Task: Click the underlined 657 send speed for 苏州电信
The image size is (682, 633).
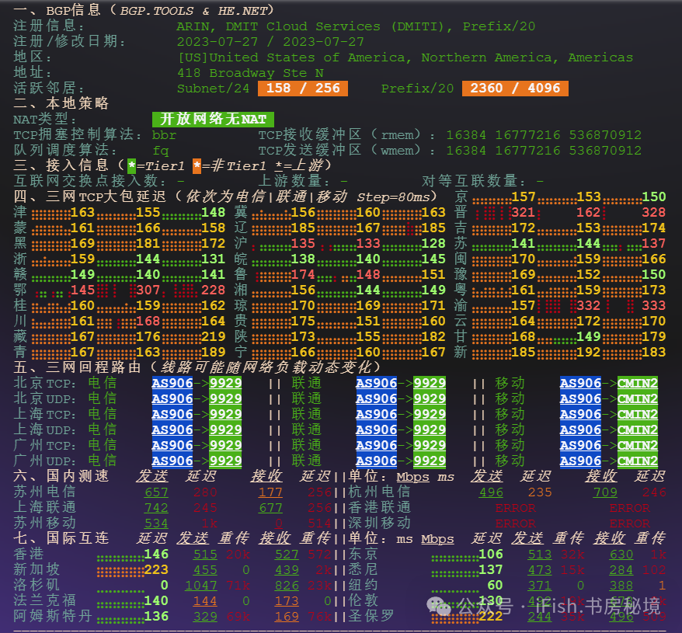Action: pos(156,492)
